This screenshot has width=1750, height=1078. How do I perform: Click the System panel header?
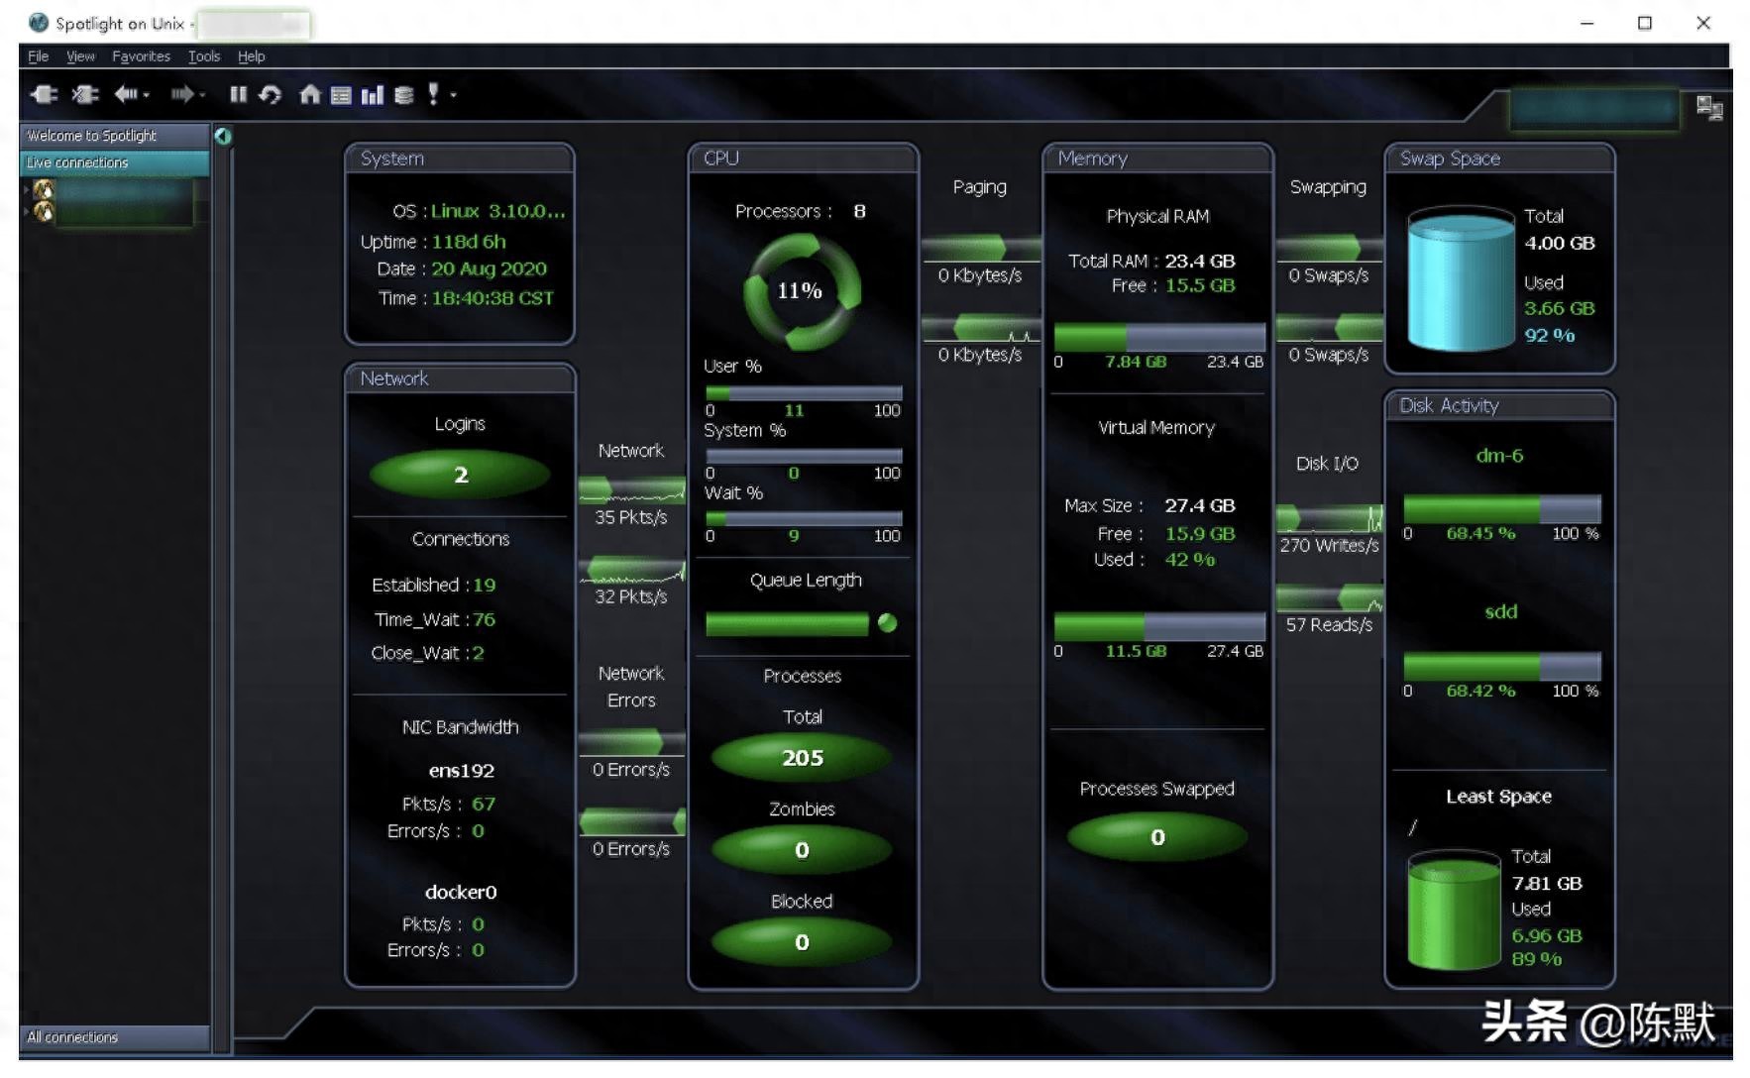click(x=459, y=159)
